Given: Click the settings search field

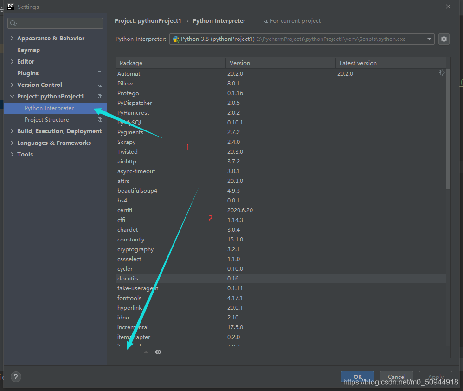Looking at the screenshot, I should click(56, 23).
